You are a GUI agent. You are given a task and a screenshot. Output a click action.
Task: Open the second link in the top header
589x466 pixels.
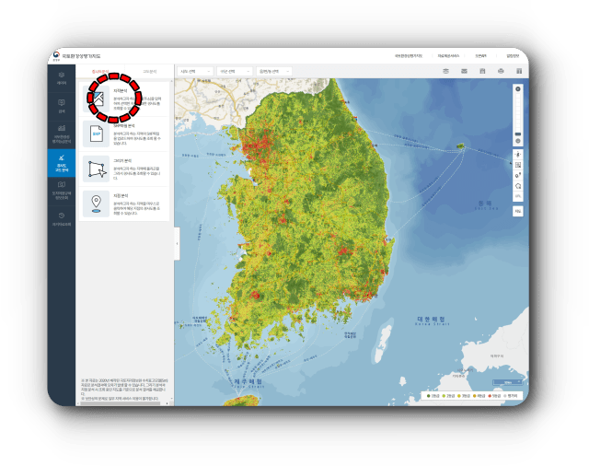click(x=448, y=56)
